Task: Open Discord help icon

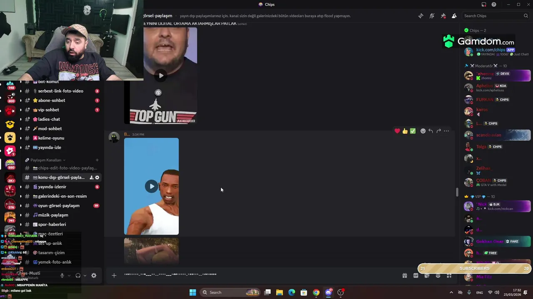Action: pyautogui.click(x=494, y=5)
